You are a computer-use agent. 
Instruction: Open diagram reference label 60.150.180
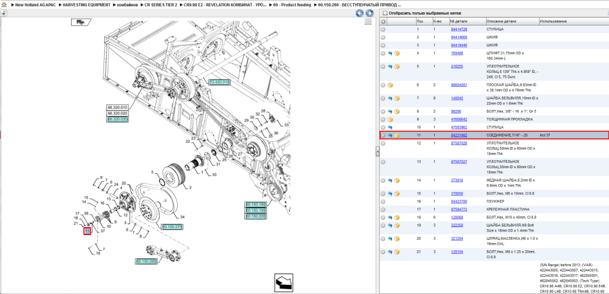(x=255, y=204)
